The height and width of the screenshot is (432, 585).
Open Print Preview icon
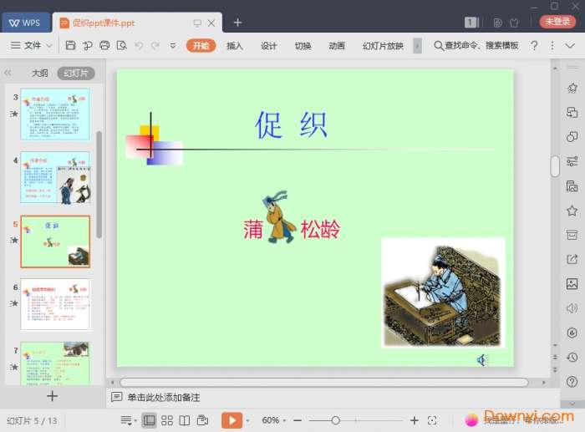[x=122, y=45]
